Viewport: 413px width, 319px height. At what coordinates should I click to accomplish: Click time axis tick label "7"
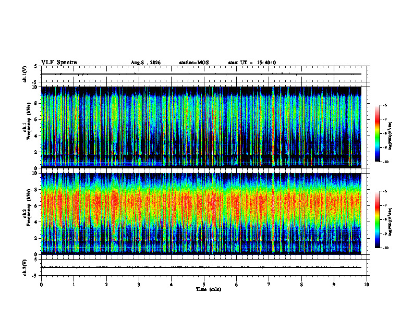tap(269, 285)
